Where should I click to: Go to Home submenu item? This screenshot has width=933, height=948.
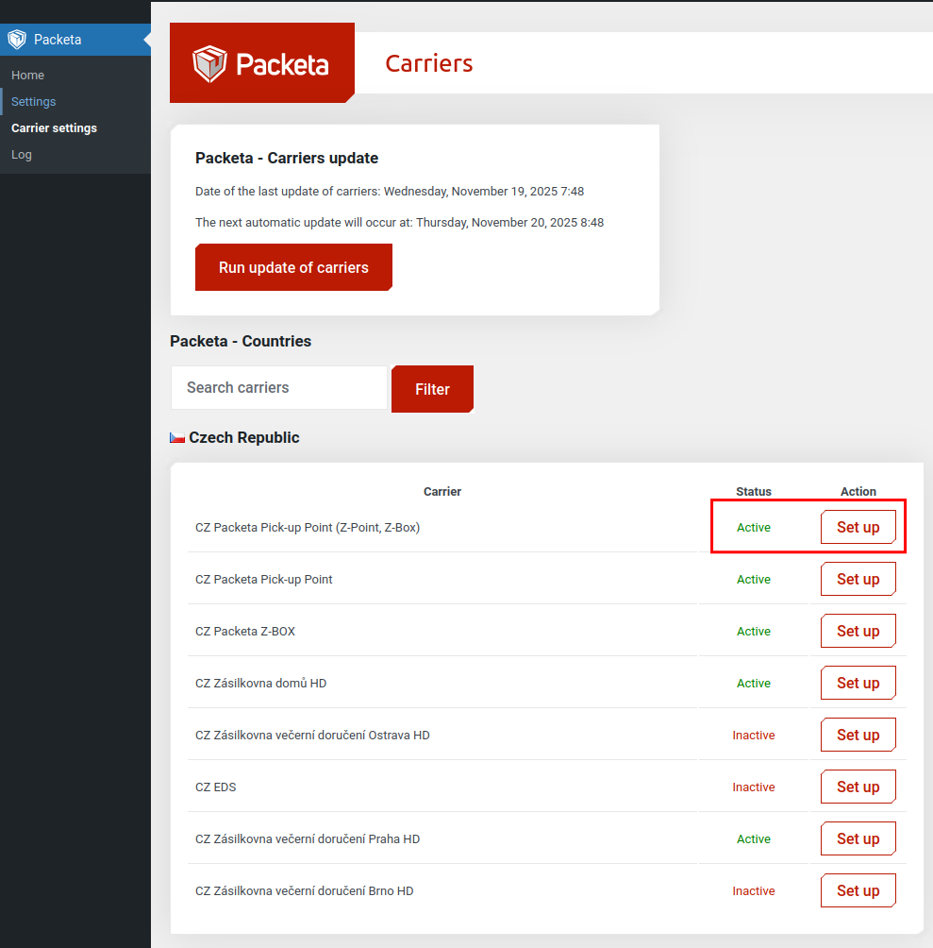click(27, 75)
